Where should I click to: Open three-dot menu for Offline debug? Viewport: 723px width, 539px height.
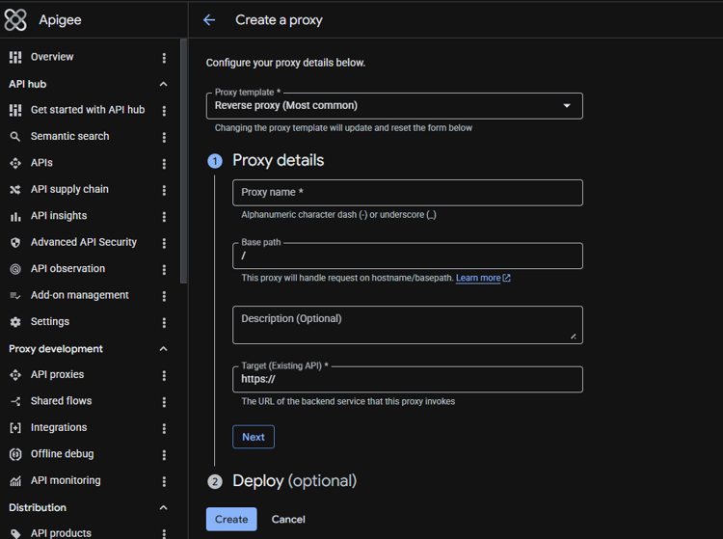(x=164, y=454)
